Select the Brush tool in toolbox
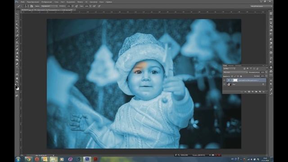The height and width of the screenshot is (162, 288). point(17,39)
